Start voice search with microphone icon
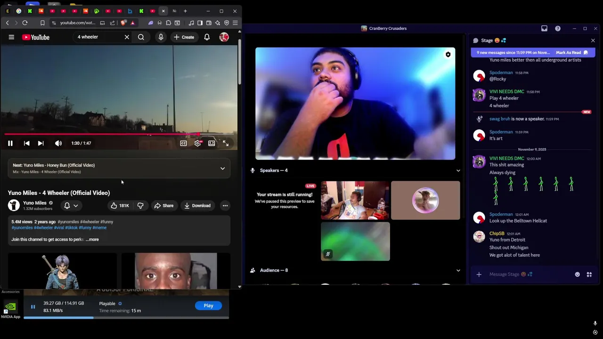The width and height of the screenshot is (603, 339). [161, 37]
